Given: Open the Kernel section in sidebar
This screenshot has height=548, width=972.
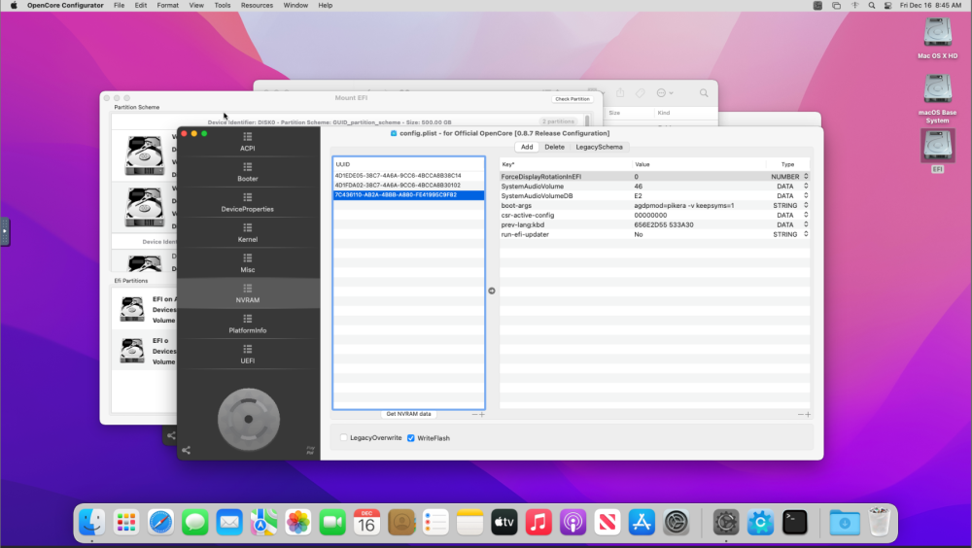Looking at the screenshot, I should pyautogui.click(x=247, y=233).
